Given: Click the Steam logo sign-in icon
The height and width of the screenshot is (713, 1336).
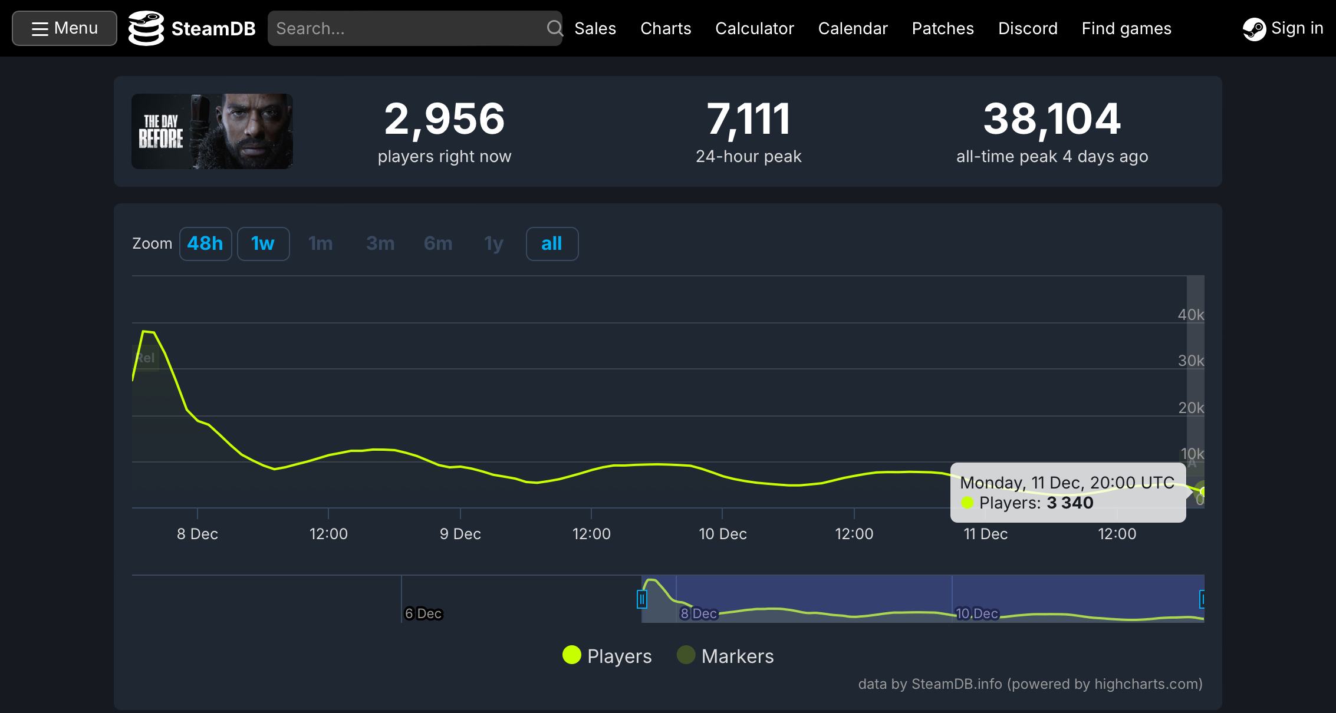Looking at the screenshot, I should (1254, 29).
